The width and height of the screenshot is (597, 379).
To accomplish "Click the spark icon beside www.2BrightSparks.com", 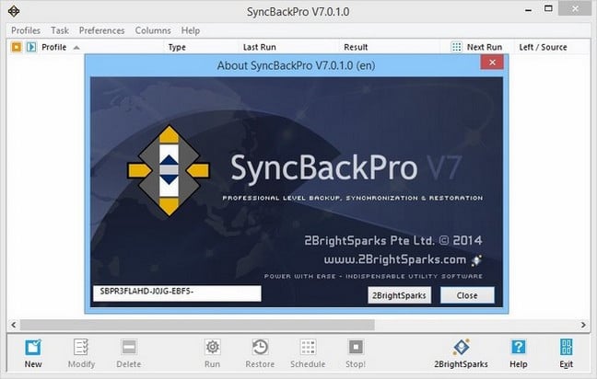I will click(x=476, y=260).
